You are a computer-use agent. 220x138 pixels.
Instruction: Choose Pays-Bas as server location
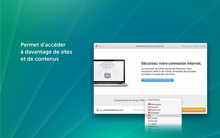pyautogui.click(x=155, y=129)
